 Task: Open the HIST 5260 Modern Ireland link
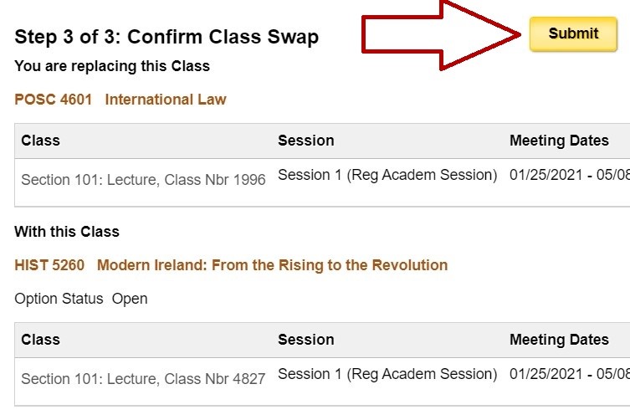click(231, 265)
